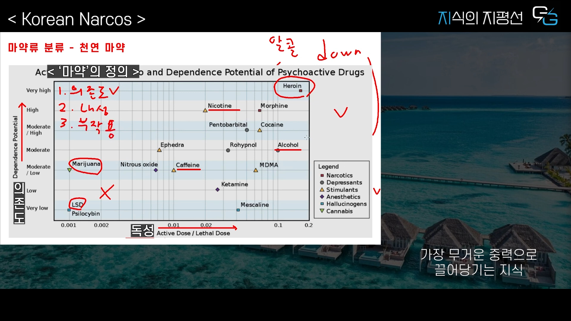
Task: Click the channel logo icon top right
Action: point(545,16)
